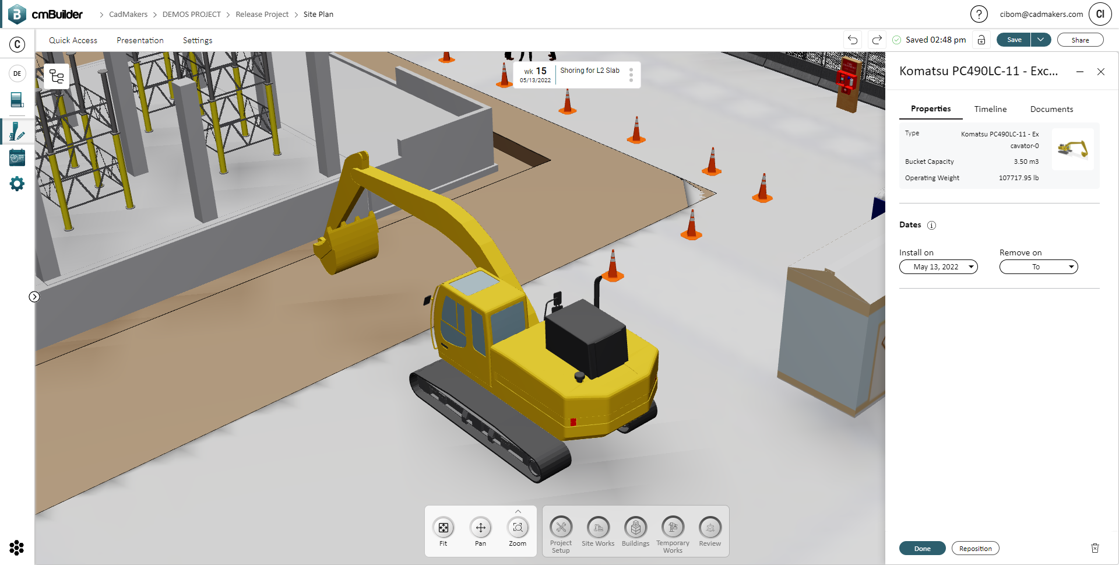This screenshot has width=1119, height=565.
Task: Toggle the lock icon next to Saved status
Action: (981, 40)
